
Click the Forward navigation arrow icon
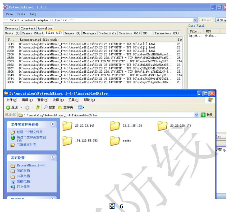coord(27,108)
